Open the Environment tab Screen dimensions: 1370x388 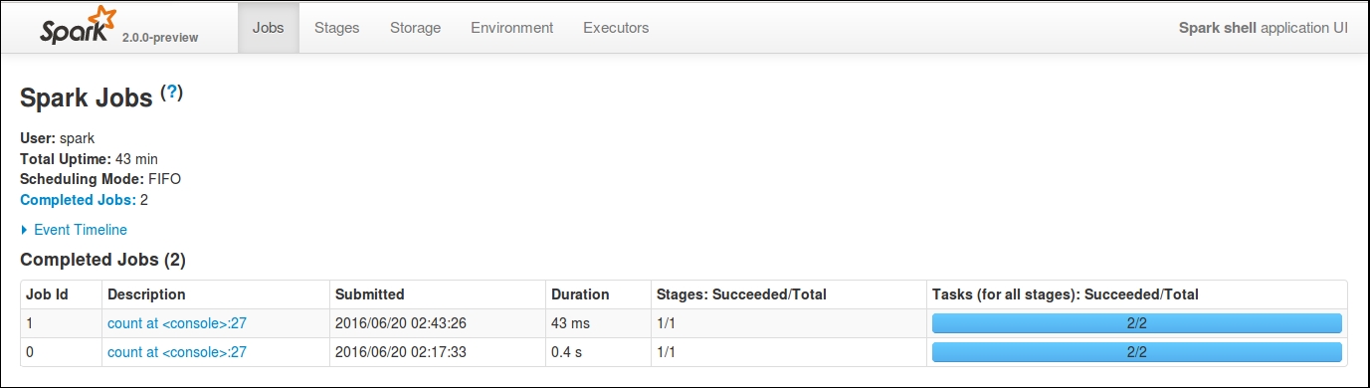(512, 28)
